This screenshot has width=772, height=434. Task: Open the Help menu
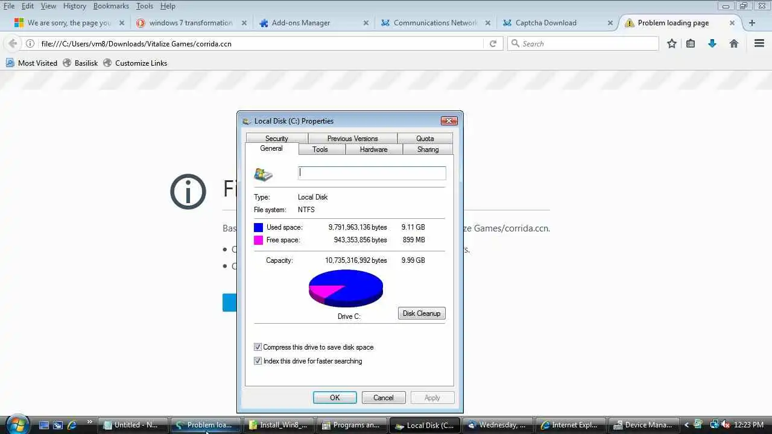click(168, 6)
